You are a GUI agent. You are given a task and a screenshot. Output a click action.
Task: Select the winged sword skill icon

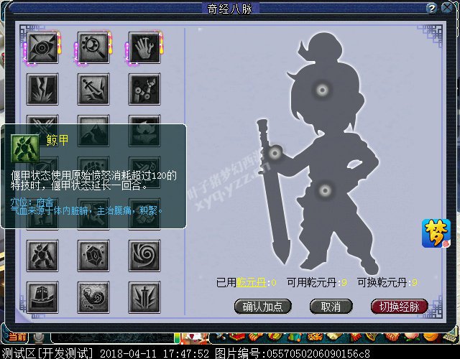[144, 297]
